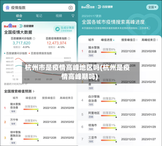162x146 pixels.
Task: Select 陵水黎族自治县 row in right panel
Action: click(120, 51)
